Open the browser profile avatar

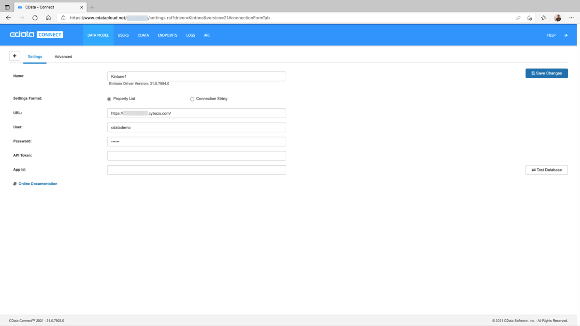click(x=558, y=18)
